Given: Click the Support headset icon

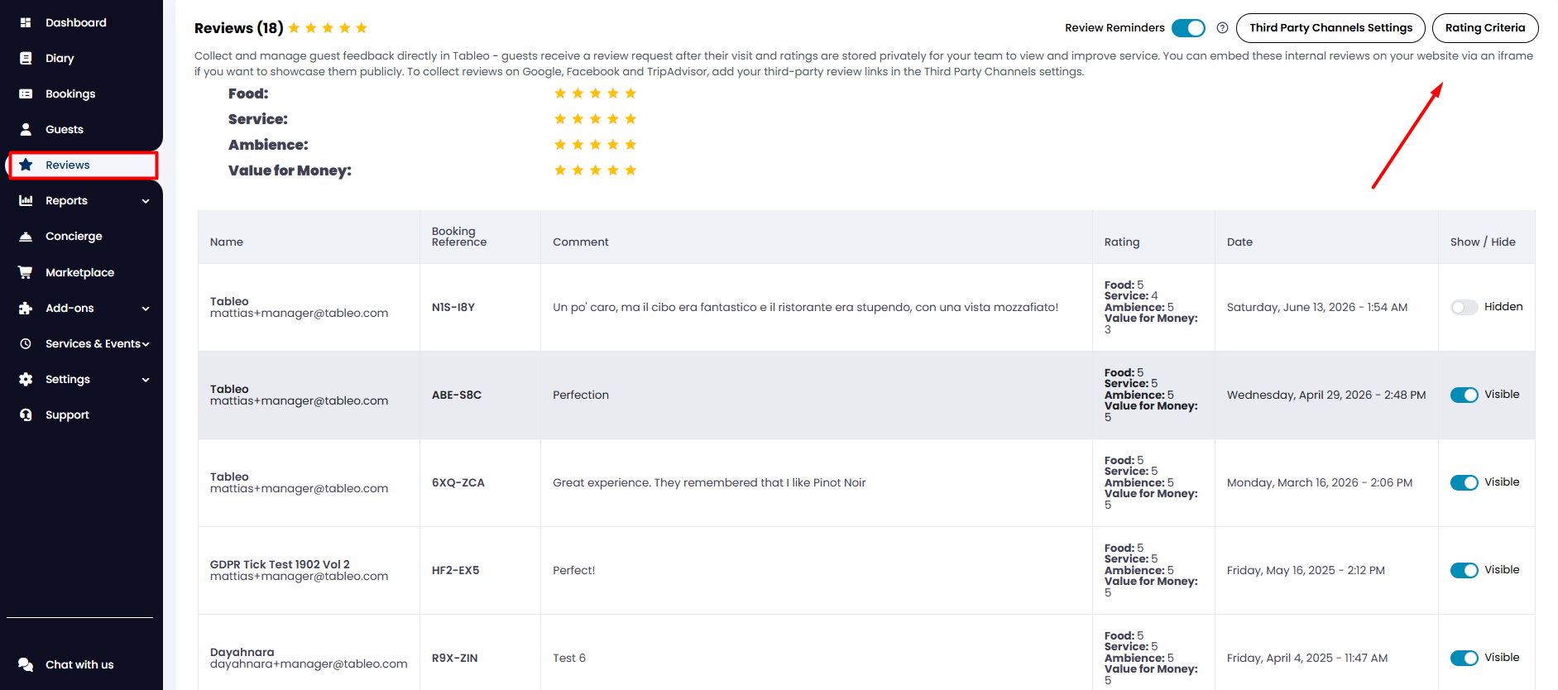Looking at the screenshot, I should tap(26, 414).
